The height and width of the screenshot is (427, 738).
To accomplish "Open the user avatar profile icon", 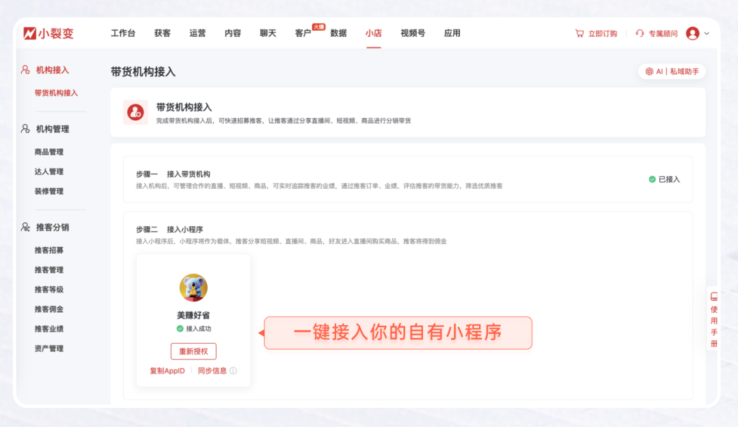I will [x=692, y=33].
